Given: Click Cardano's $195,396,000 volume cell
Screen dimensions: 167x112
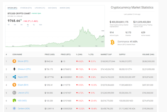Looking at the screenshot, I should 148,108.
